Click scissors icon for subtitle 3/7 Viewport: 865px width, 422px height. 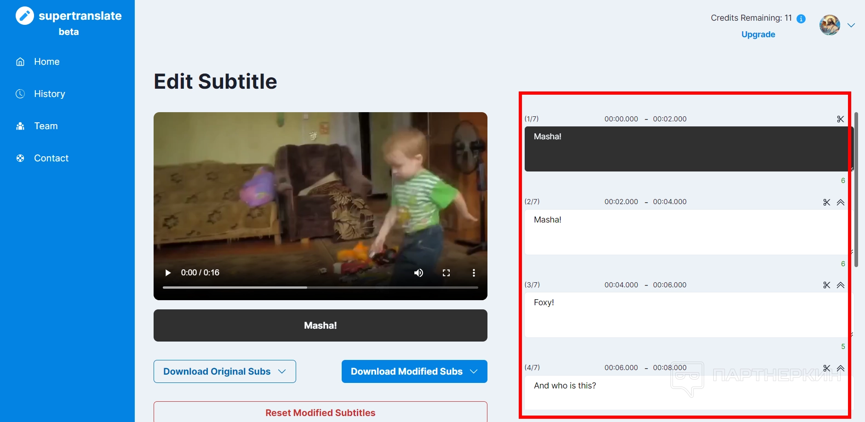tap(826, 285)
